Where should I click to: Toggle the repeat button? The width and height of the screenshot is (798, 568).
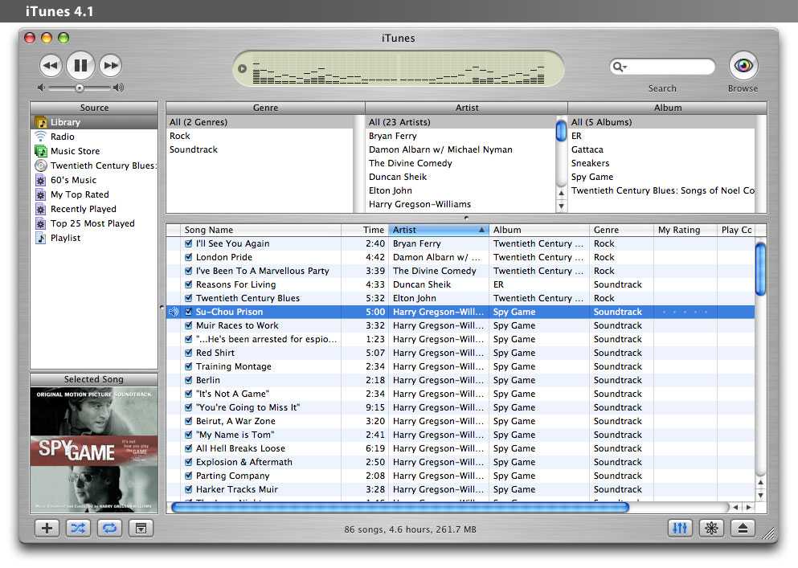tap(109, 529)
